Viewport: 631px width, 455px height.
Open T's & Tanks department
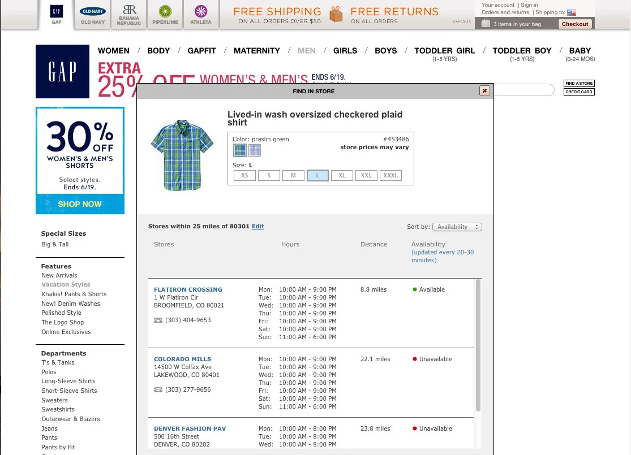pos(58,362)
